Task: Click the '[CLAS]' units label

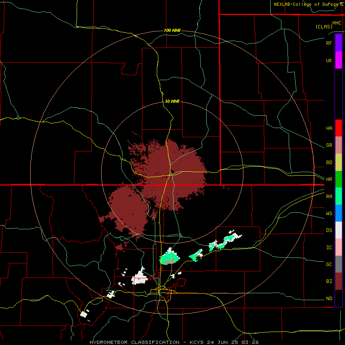Action: tap(324, 26)
